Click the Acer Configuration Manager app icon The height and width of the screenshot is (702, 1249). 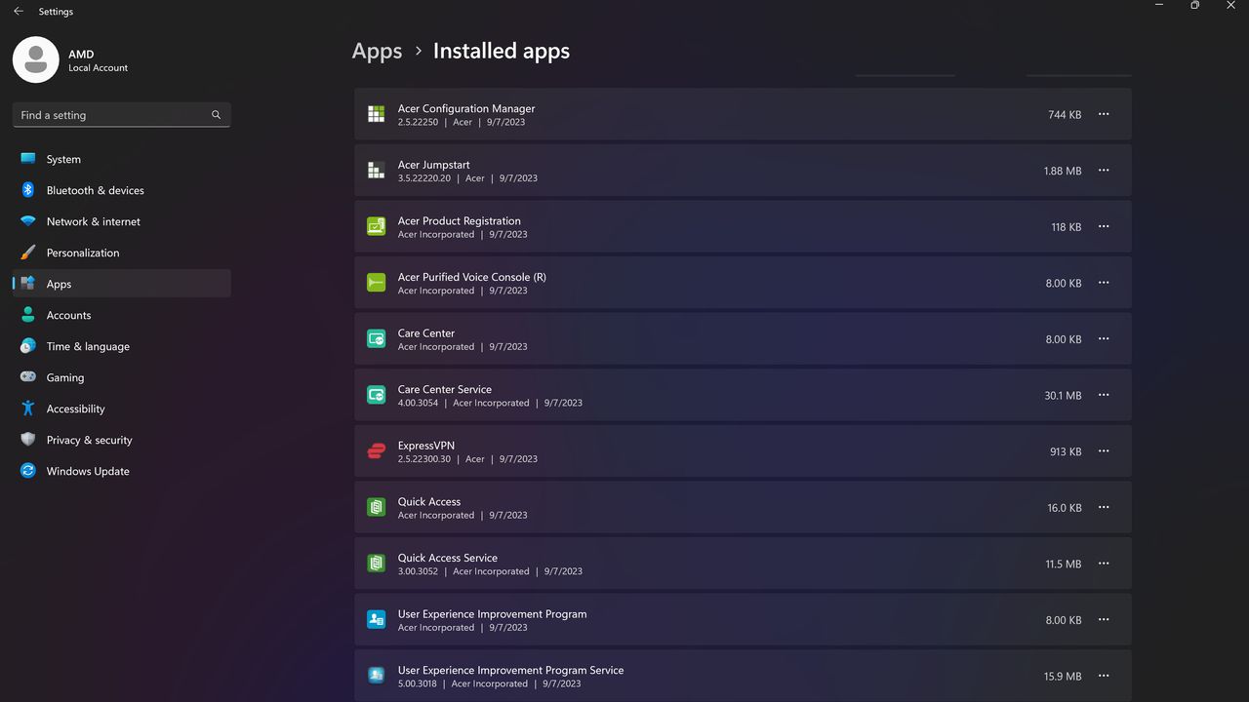[x=376, y=114]
